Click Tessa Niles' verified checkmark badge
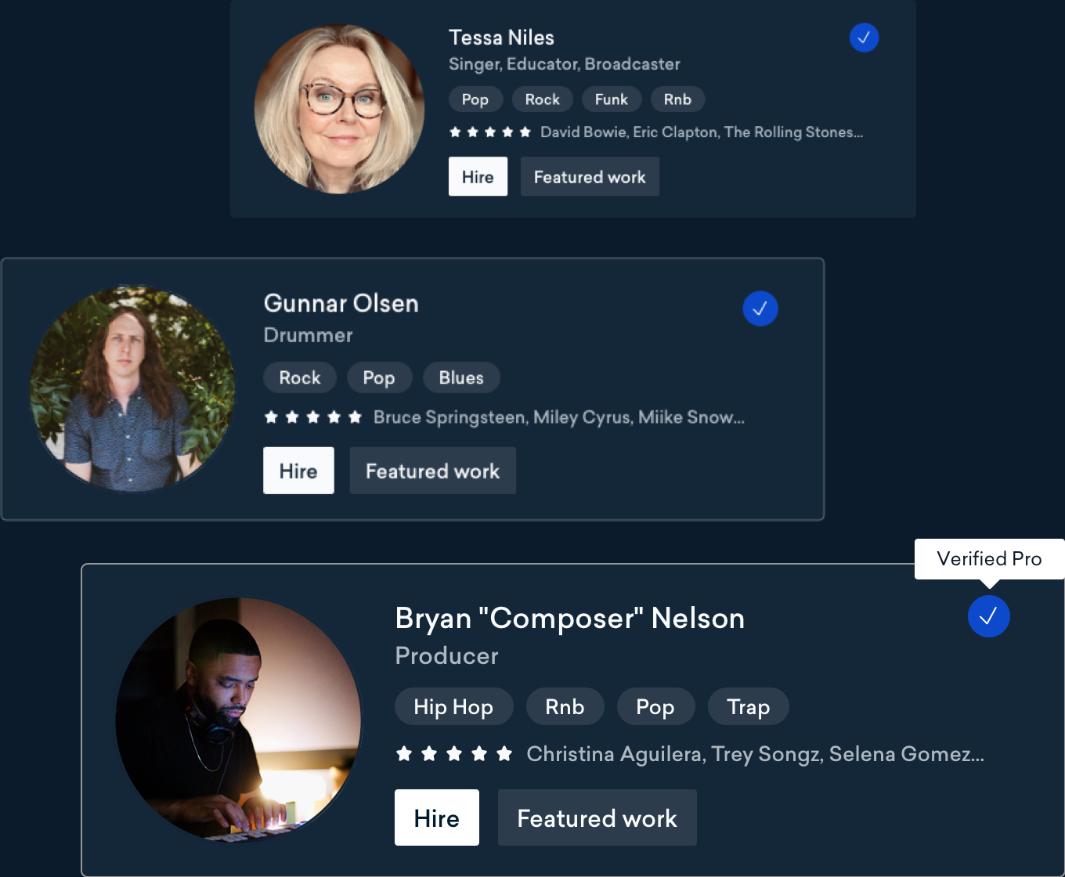The width and height of the screenshot is (1065, 877). pos(864,38)
